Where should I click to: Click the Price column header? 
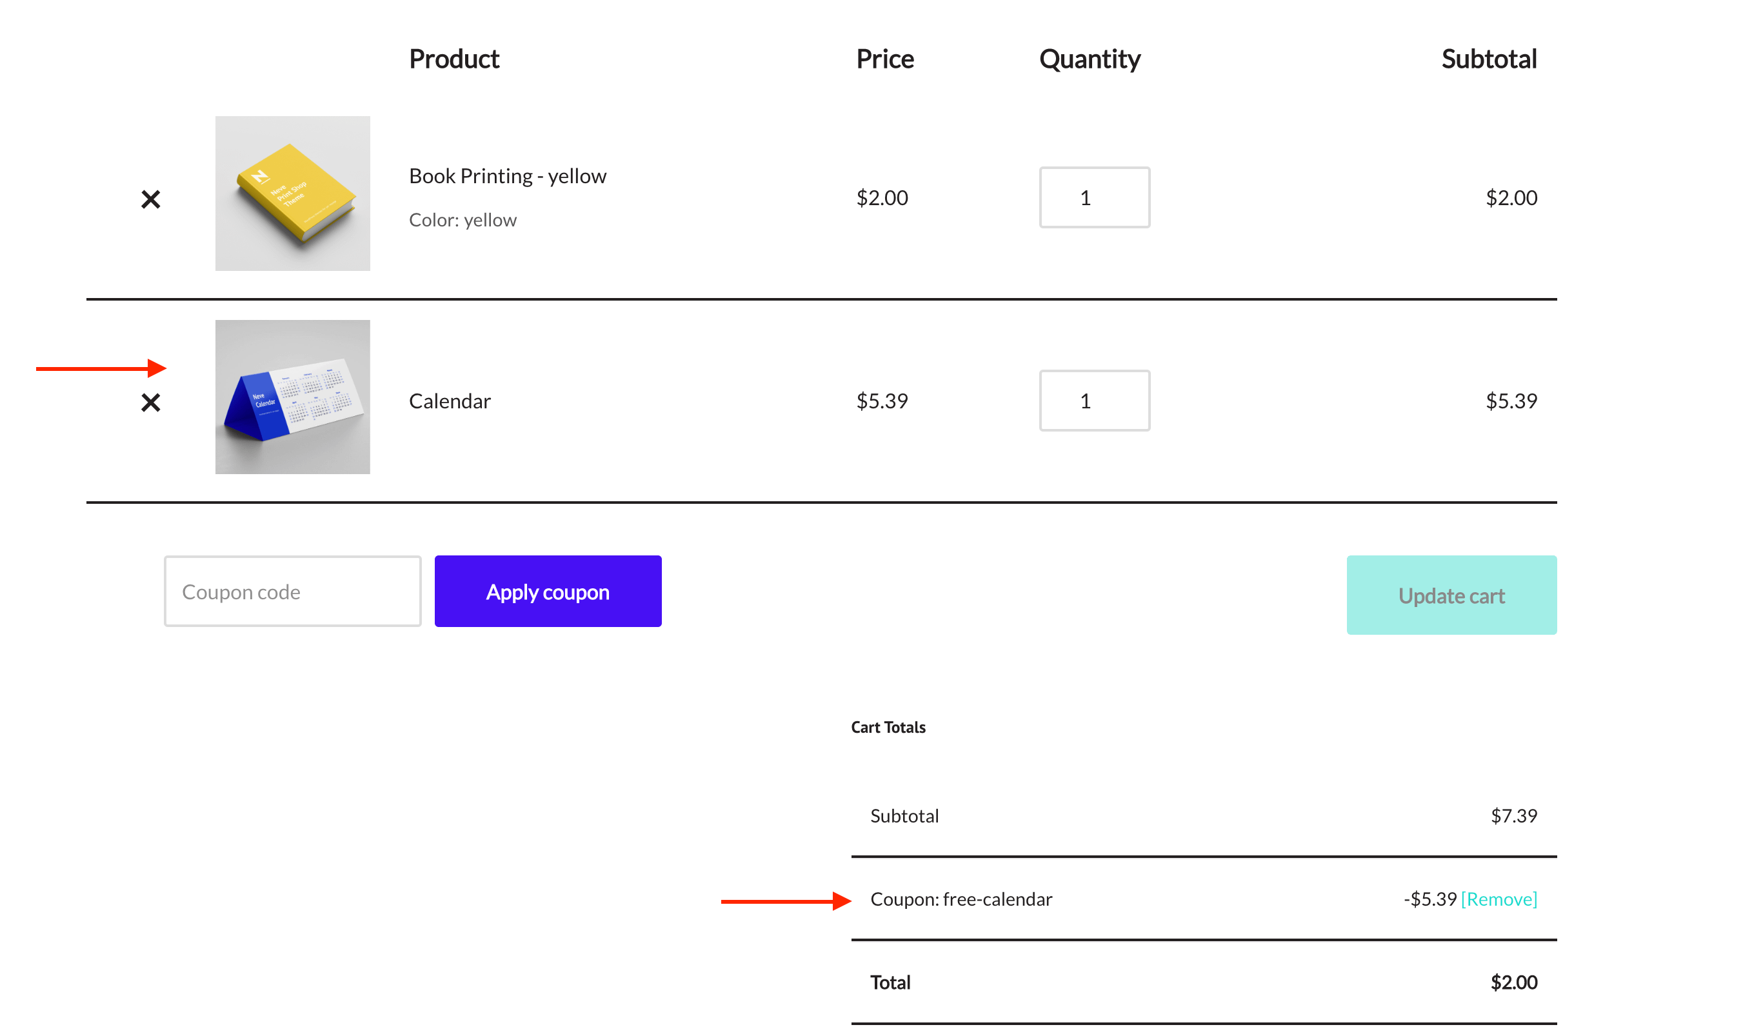[x=884, y=59]
